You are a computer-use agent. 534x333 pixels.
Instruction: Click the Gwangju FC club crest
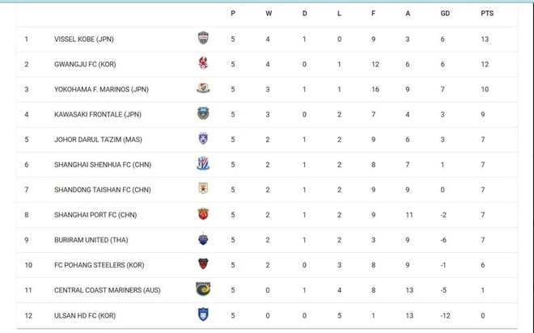pyautogui.click(x=203, y=63)
